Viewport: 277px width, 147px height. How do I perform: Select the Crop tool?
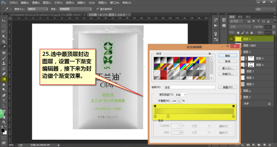[x=4, y=42]
